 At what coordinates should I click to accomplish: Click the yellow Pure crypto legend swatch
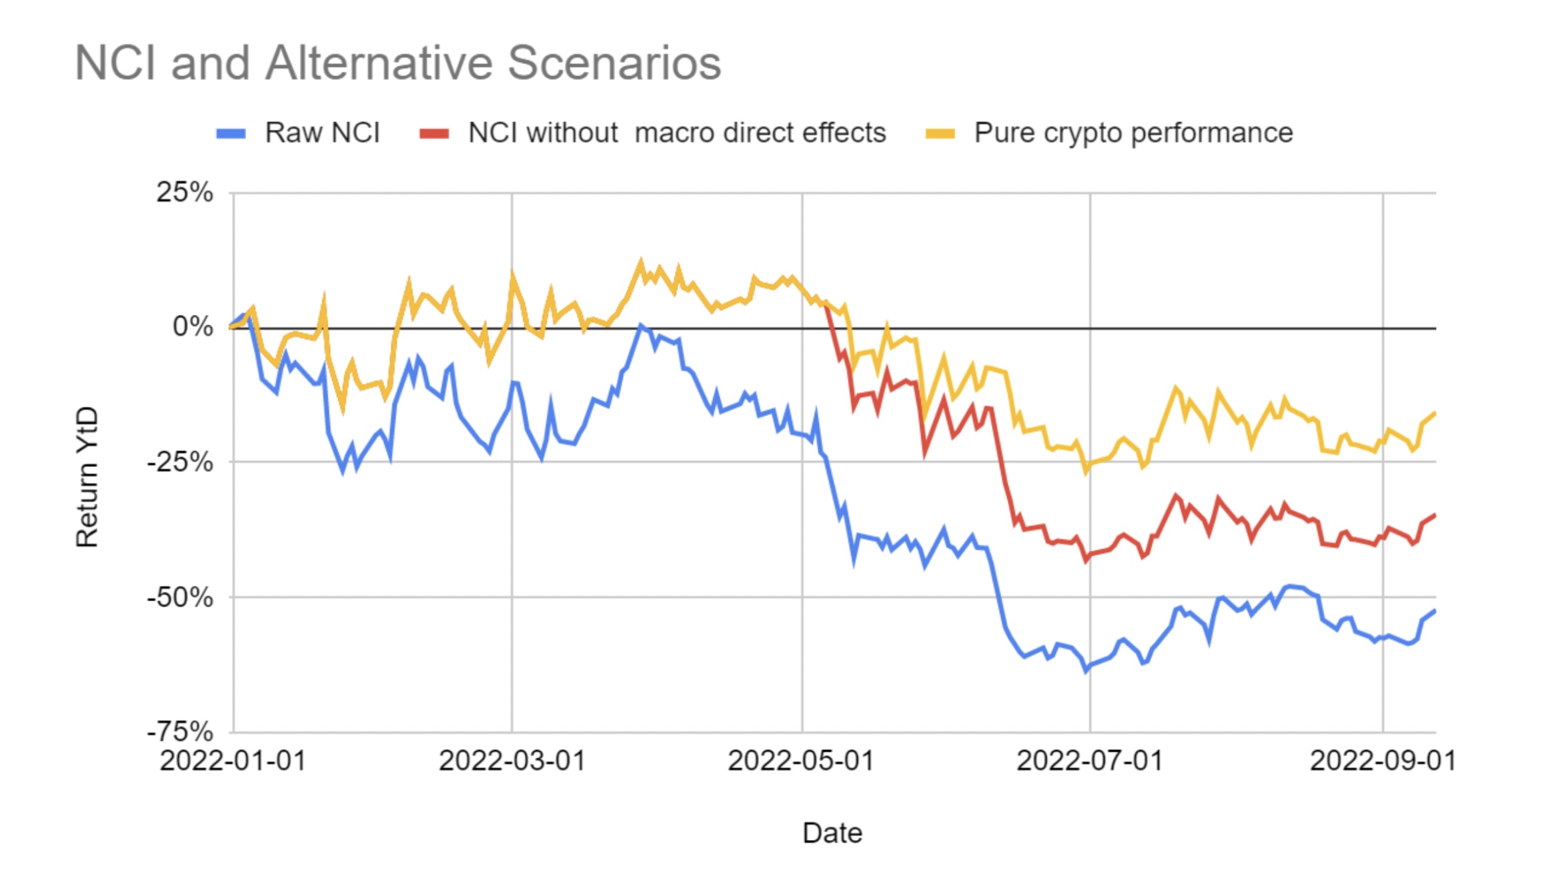940,134
